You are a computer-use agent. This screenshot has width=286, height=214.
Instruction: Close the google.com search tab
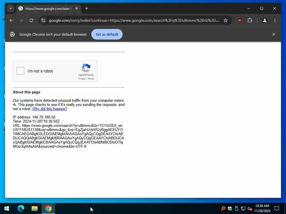tap(77, 8)
